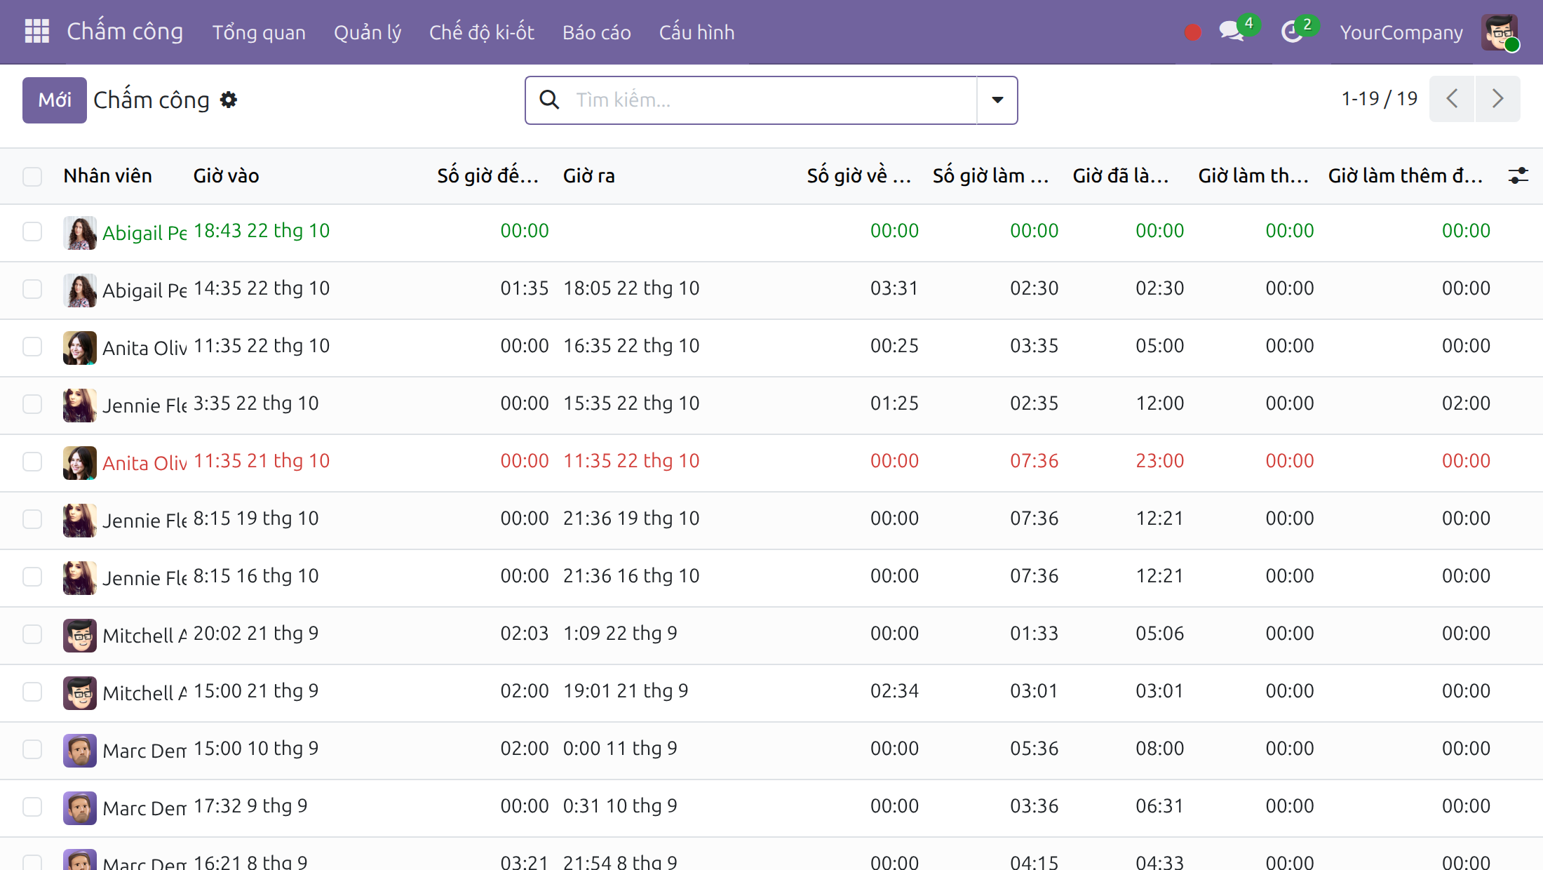Select the red Anita row checkbox
The height and width of the screenshot is (870, 1543).
click(32, 462)
